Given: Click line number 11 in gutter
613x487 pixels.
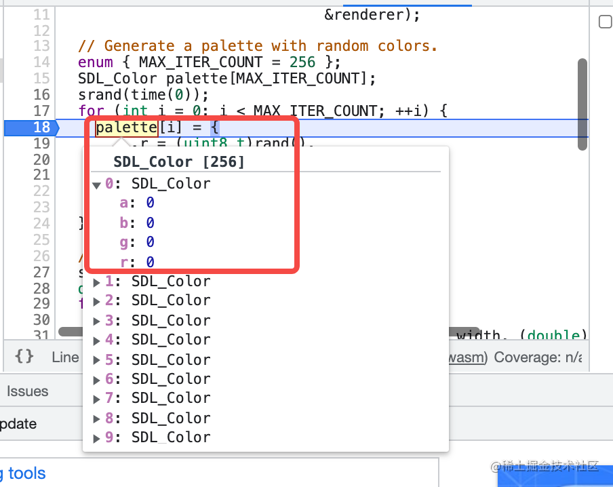Looking at the screenshot, I should pyautogui.click(x=41, y=15).
